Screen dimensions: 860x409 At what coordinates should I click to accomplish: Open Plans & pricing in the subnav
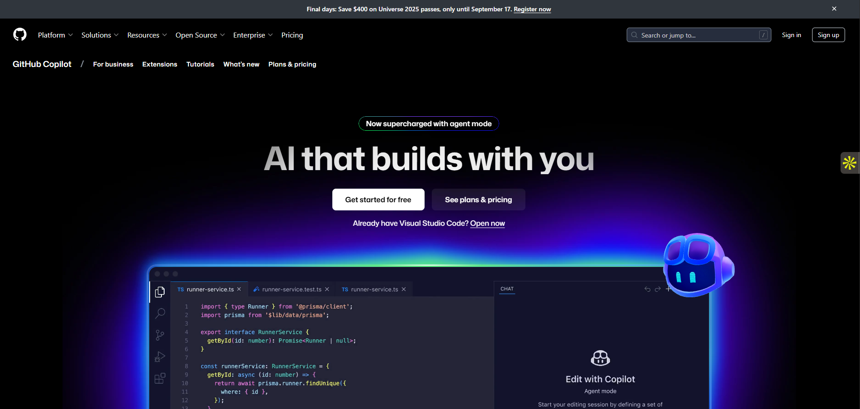pos(292,64)
